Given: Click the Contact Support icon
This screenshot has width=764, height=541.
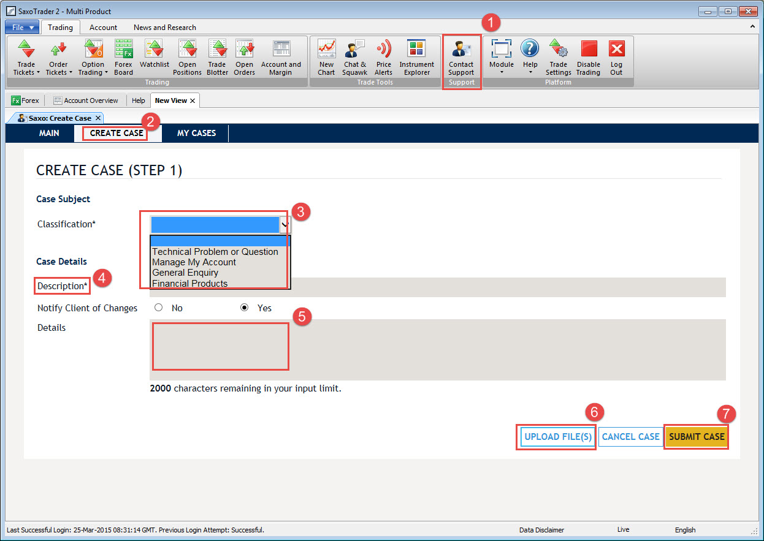Looking at the screenshot, I should (461, 58).
